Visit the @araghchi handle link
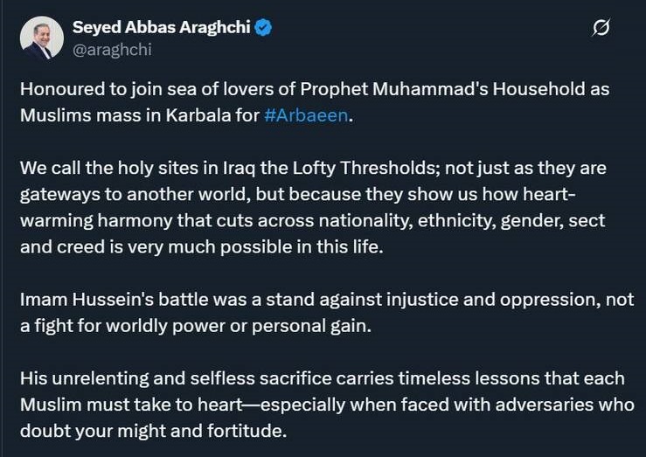The width and height of the screenshot is (646, 457). point(112,50)
